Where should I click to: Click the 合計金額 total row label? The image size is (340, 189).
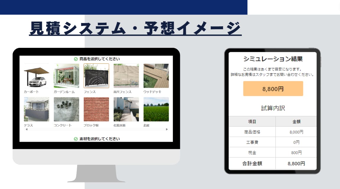pyautogui.click(x=252, y=163)
